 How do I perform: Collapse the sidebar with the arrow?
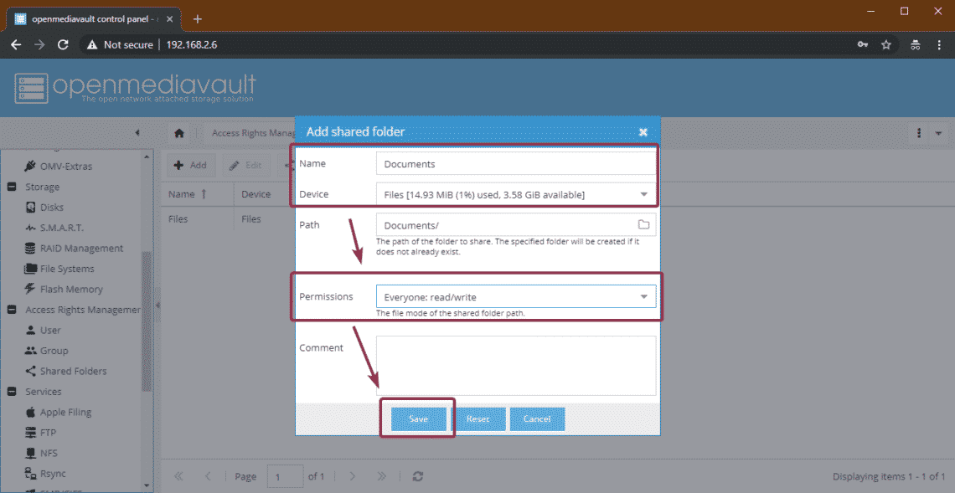pos(137,132)
